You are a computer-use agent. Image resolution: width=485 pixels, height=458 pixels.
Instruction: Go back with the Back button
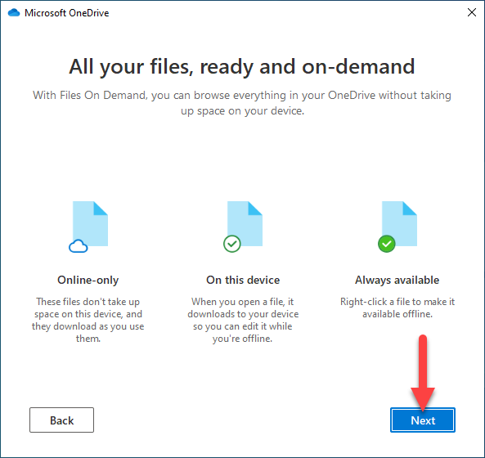(x=62, y=420)
